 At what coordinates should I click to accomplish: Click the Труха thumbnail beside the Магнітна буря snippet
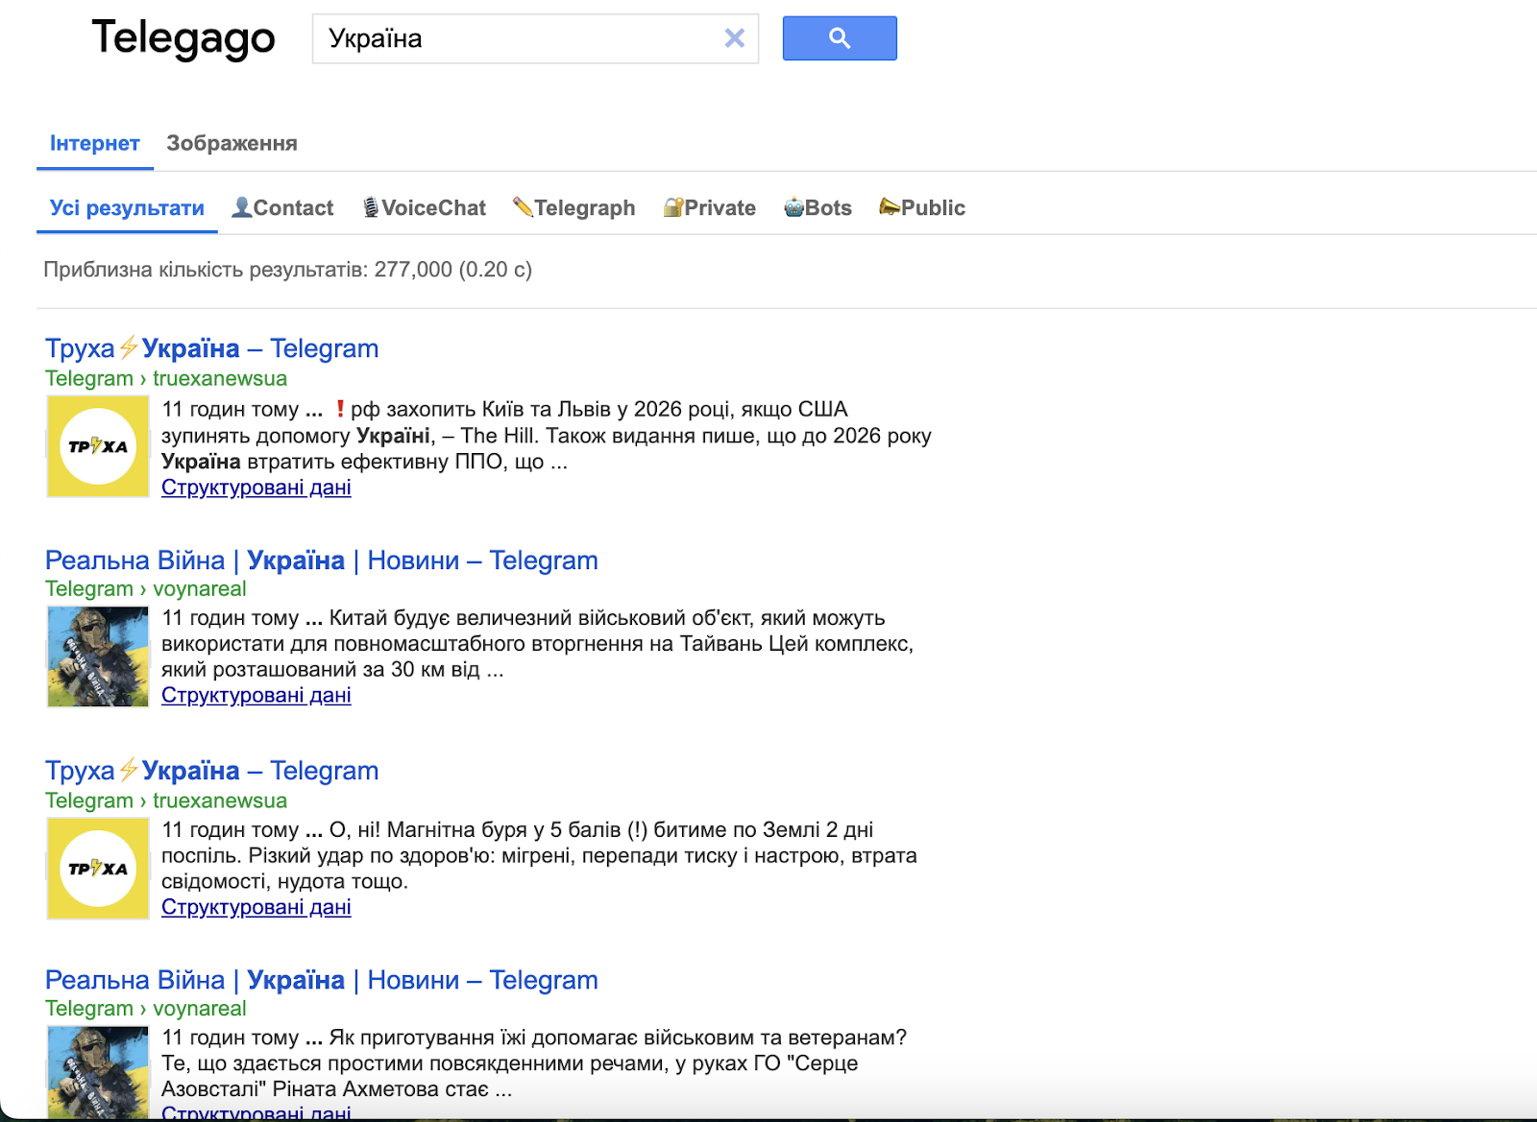pos(98,869)
